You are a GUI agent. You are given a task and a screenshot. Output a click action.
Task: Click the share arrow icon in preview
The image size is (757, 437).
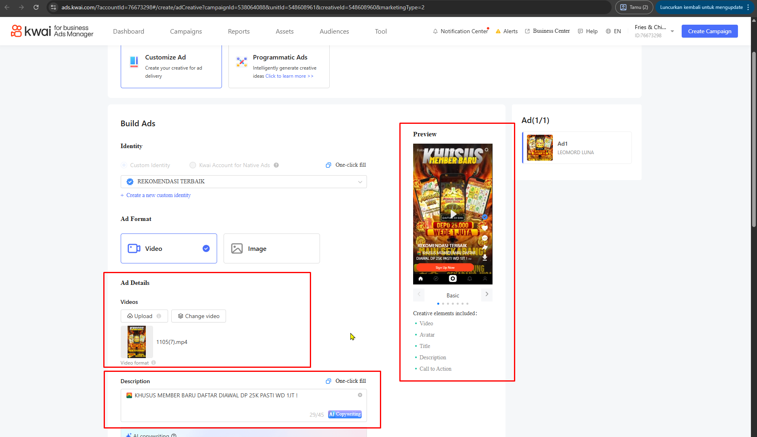485,247
